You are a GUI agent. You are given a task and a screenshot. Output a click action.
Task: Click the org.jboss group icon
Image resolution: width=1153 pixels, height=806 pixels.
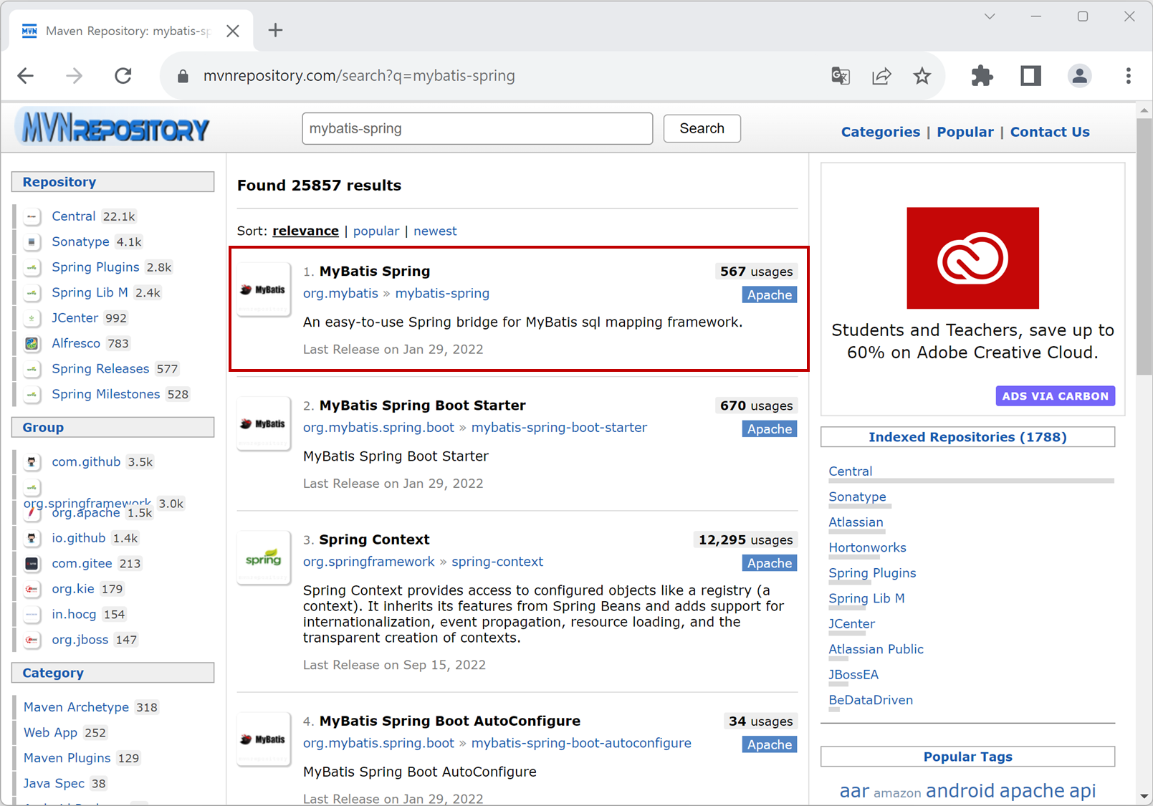(32, 640)
